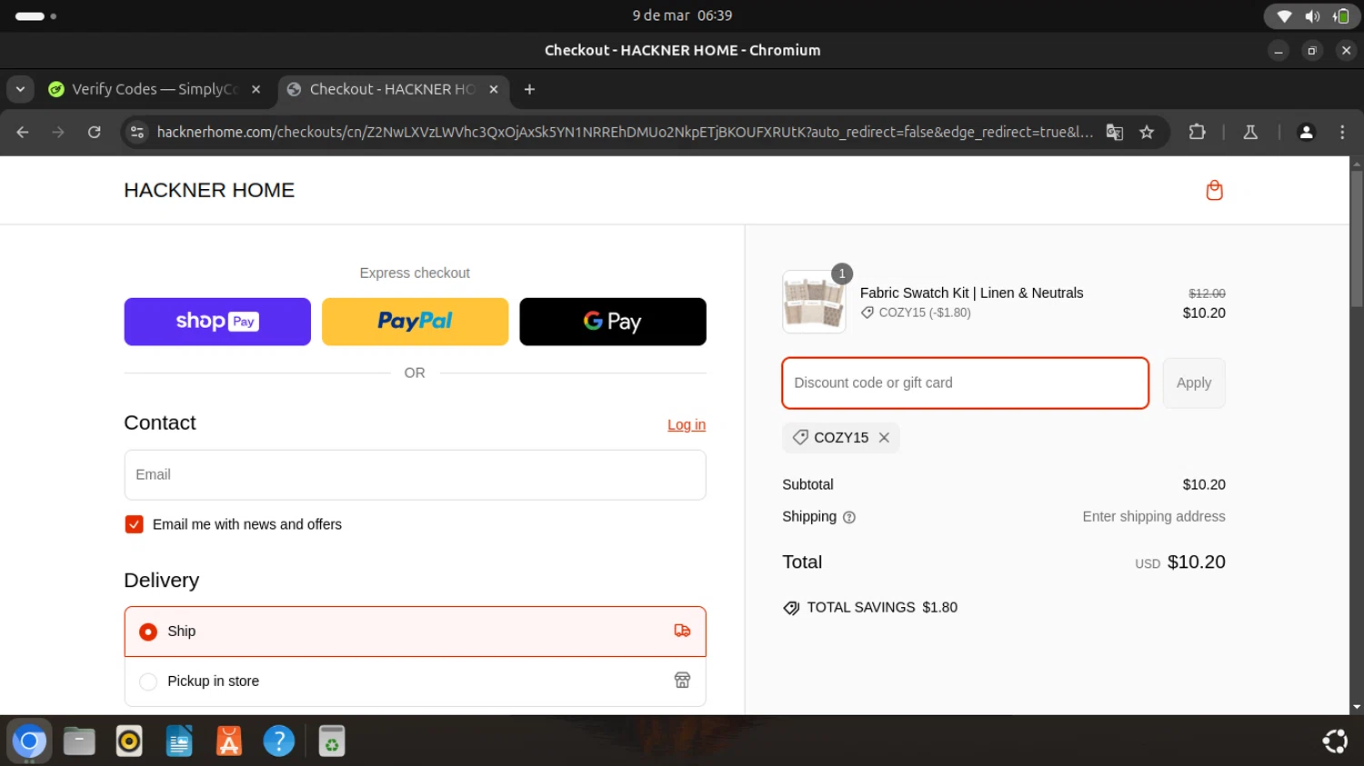Open the show applications Ubuntu icon
Viewport: 1364px width, 766px height.
[1334, 741]
